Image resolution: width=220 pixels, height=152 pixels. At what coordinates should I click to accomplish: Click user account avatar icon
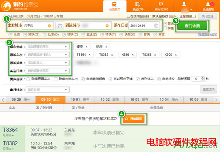[184, 5]
